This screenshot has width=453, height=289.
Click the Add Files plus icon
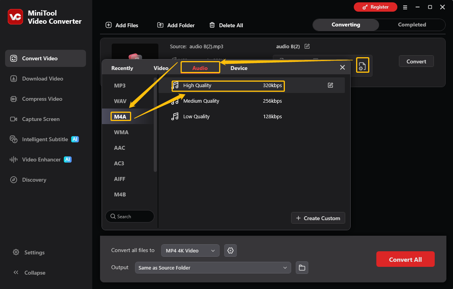tap(109, 25)
